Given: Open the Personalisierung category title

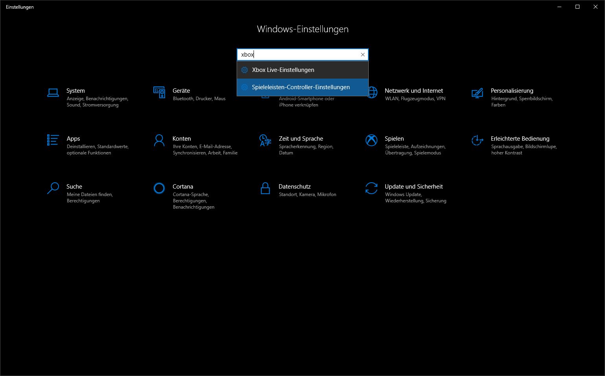Looking at the screenshot, I should (512, 91).
